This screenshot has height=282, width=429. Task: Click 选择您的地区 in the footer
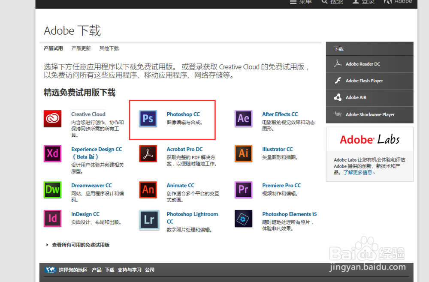[73, 270]
